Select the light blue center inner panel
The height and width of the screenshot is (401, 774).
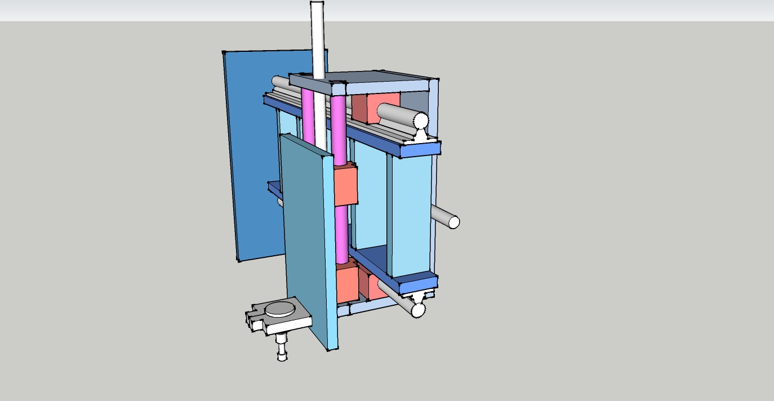(369, 197)
